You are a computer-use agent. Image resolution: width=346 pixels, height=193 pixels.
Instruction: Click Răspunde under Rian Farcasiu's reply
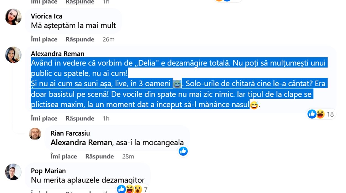pyautogui.click(x=99, y=157)
